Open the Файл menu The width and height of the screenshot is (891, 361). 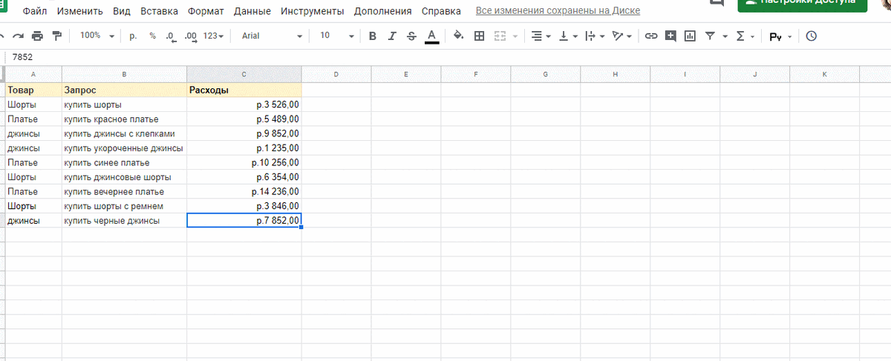35,11
